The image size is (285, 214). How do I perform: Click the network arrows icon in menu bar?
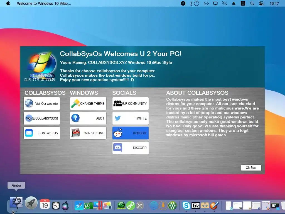click(206, 3)
